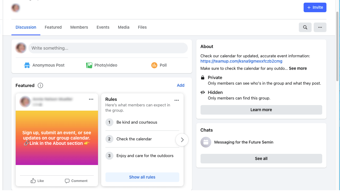
Task: Open the Events tab
Action: click(103, 27)
